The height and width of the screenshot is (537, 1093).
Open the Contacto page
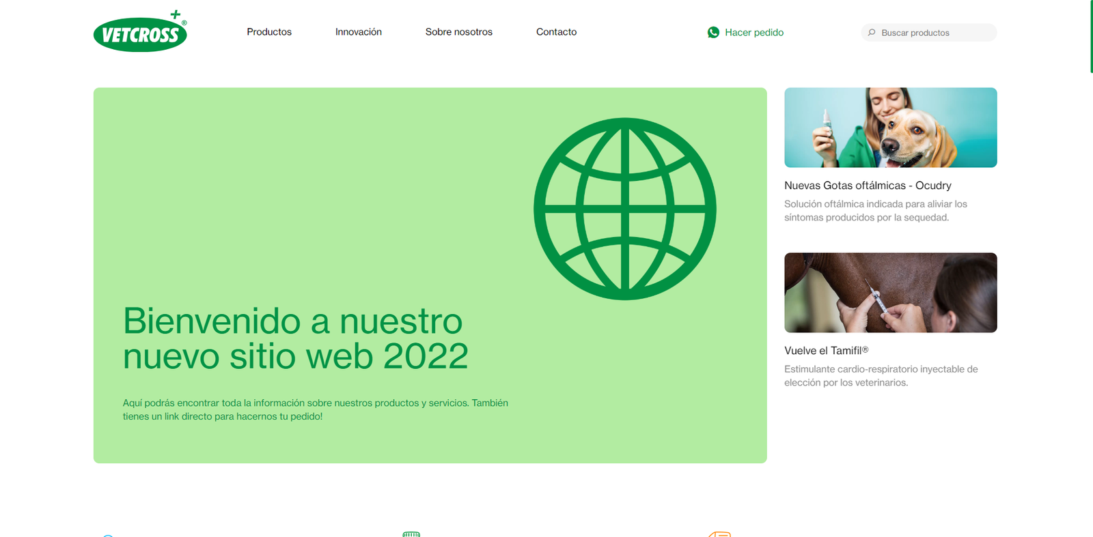(x=556, y=32)
